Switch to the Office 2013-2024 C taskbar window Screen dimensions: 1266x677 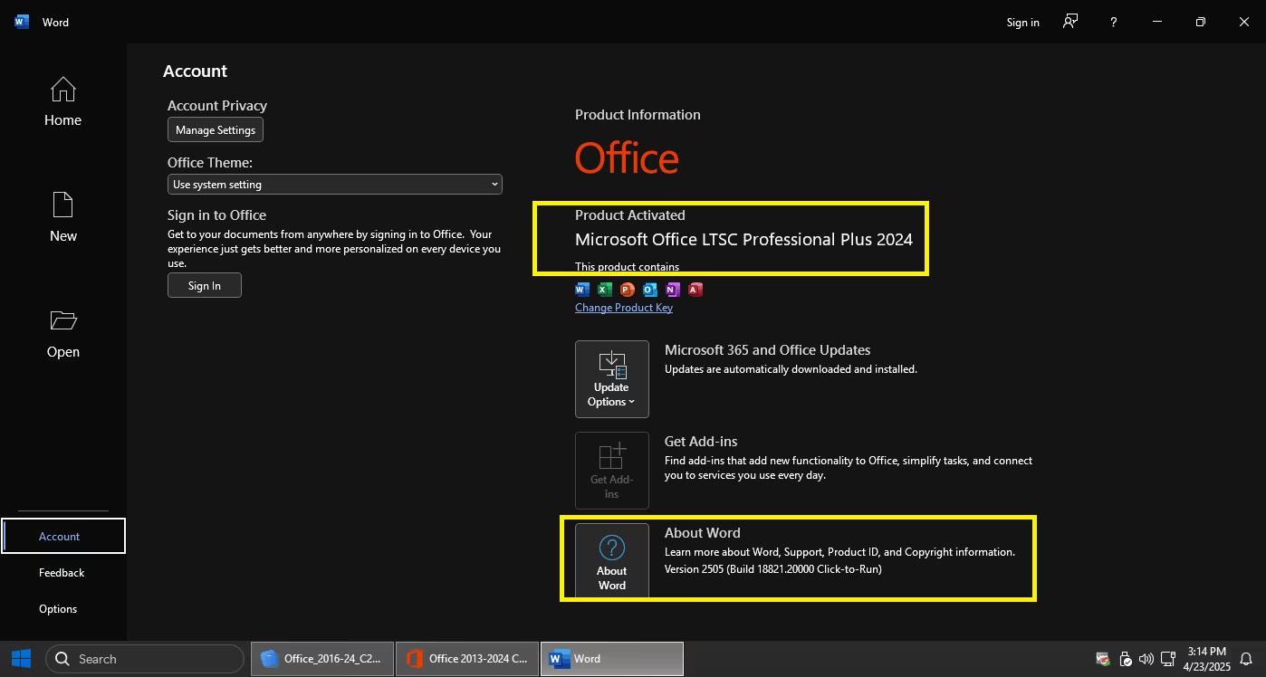pyautogui.click(x=467, y=659)
